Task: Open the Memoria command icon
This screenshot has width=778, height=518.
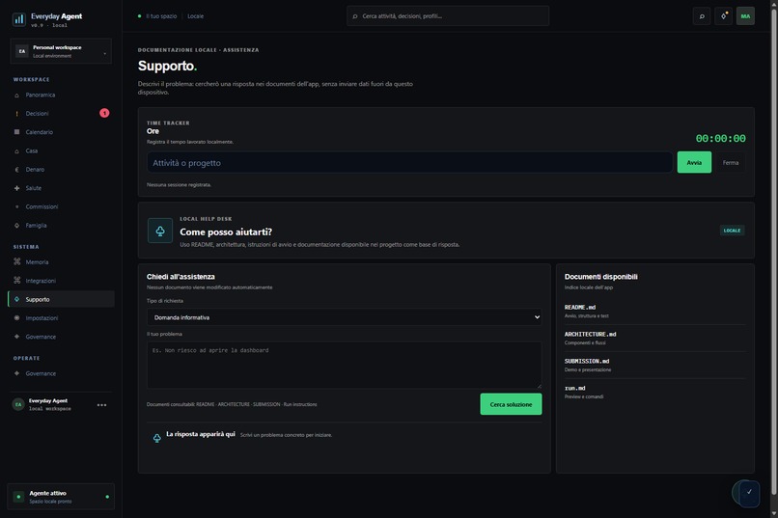Action: pos(16,261)
